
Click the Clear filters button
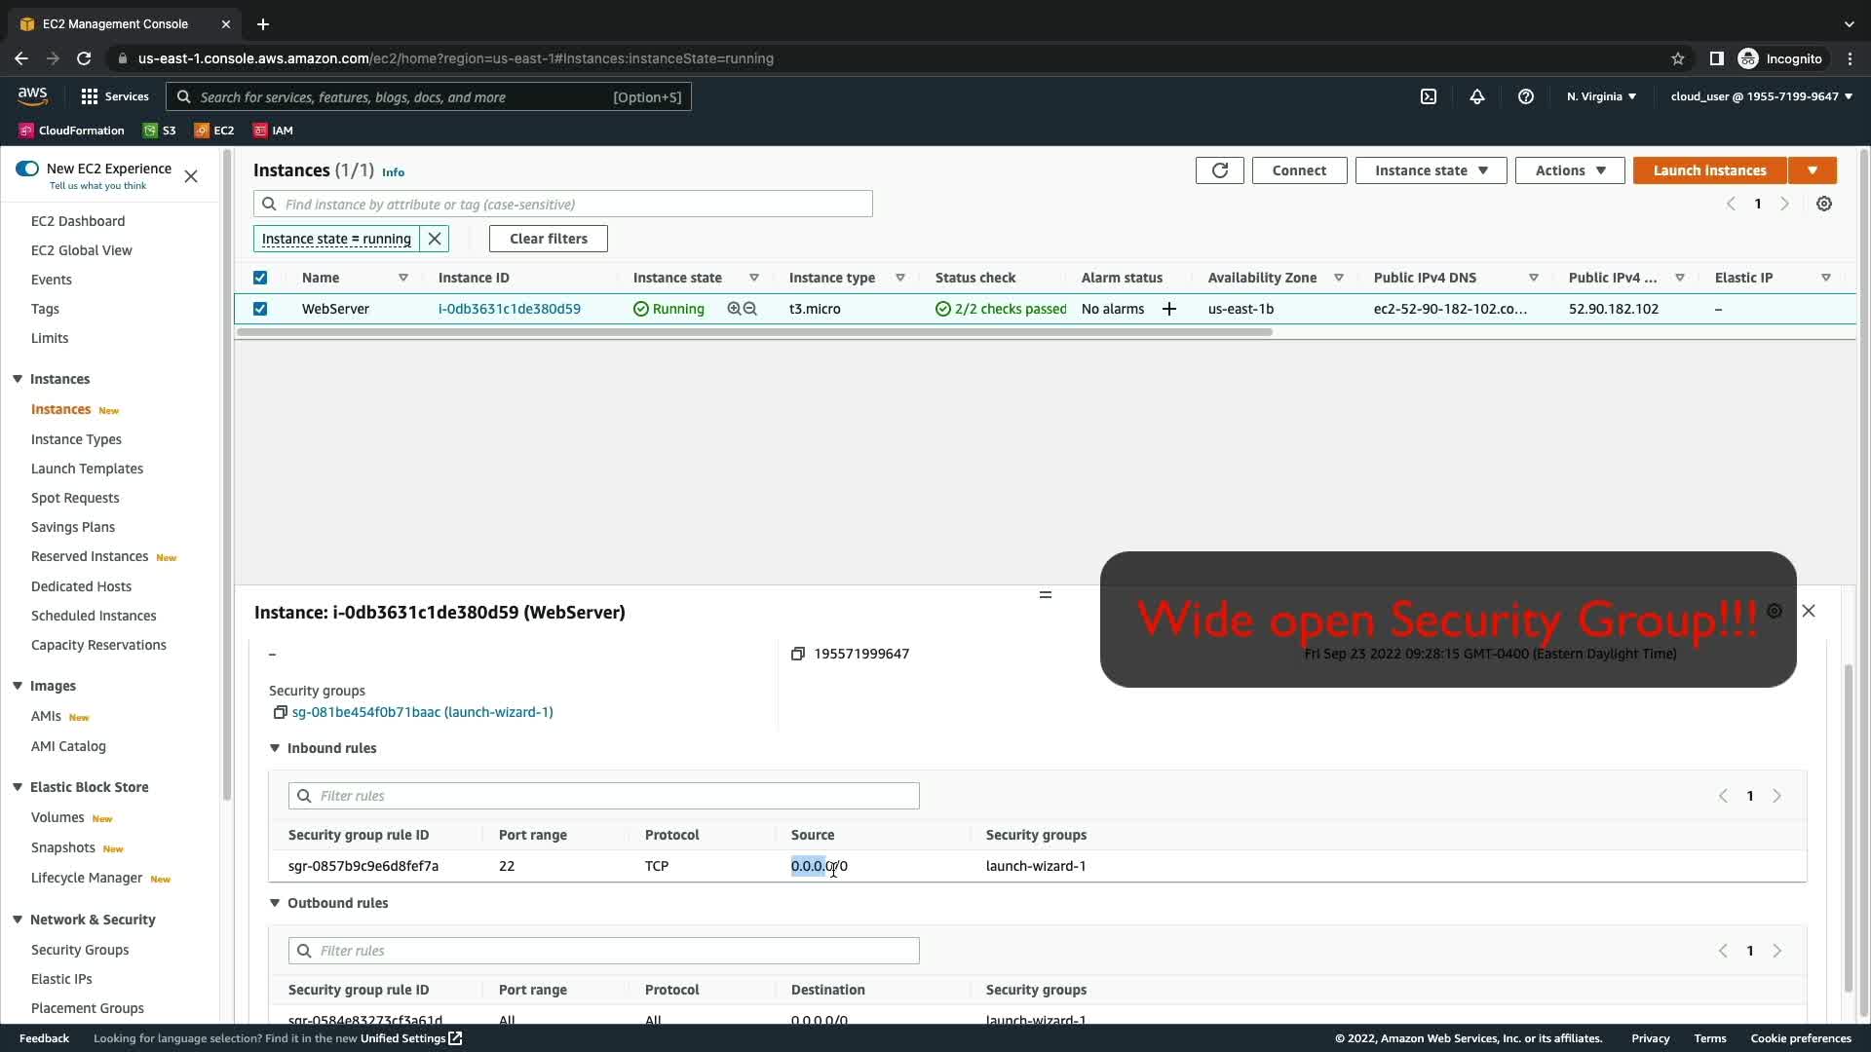coord(548,239)
